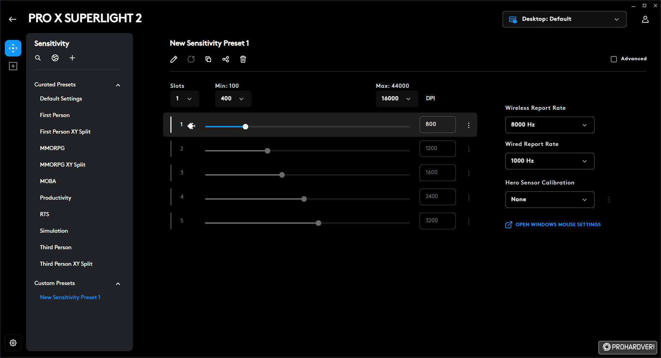Image resolution: width=661 pixels, height=358 pixels.
Task: Click the slot 1 DPI slider handle
Action: coord(245,127)
